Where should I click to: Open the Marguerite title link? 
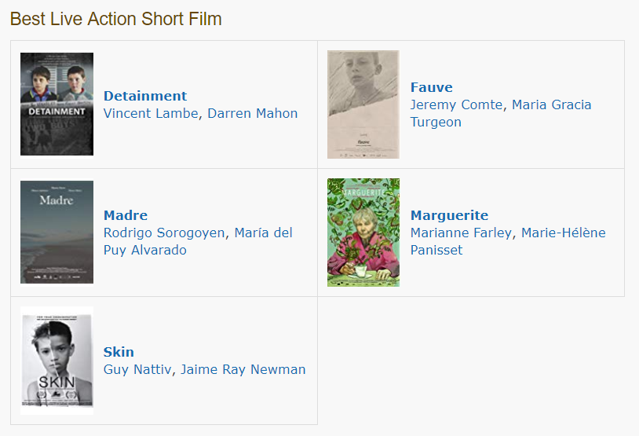point(449,215)
